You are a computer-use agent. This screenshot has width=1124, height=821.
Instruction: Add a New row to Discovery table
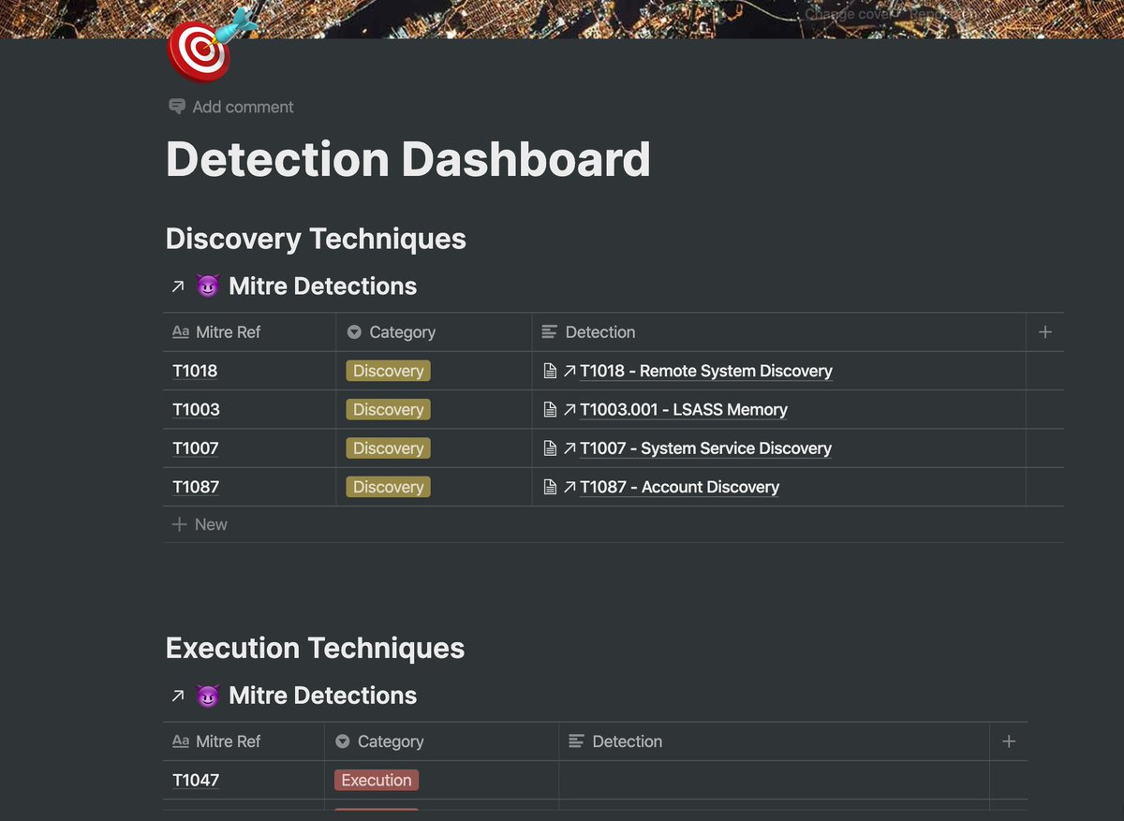[614, 524]
